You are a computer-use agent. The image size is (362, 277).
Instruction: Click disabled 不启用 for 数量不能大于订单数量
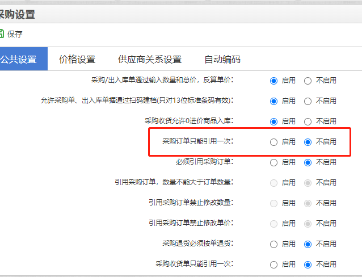[x=308, y=183]
